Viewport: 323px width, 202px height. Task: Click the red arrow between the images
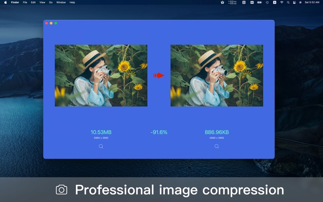click(159, 76)
